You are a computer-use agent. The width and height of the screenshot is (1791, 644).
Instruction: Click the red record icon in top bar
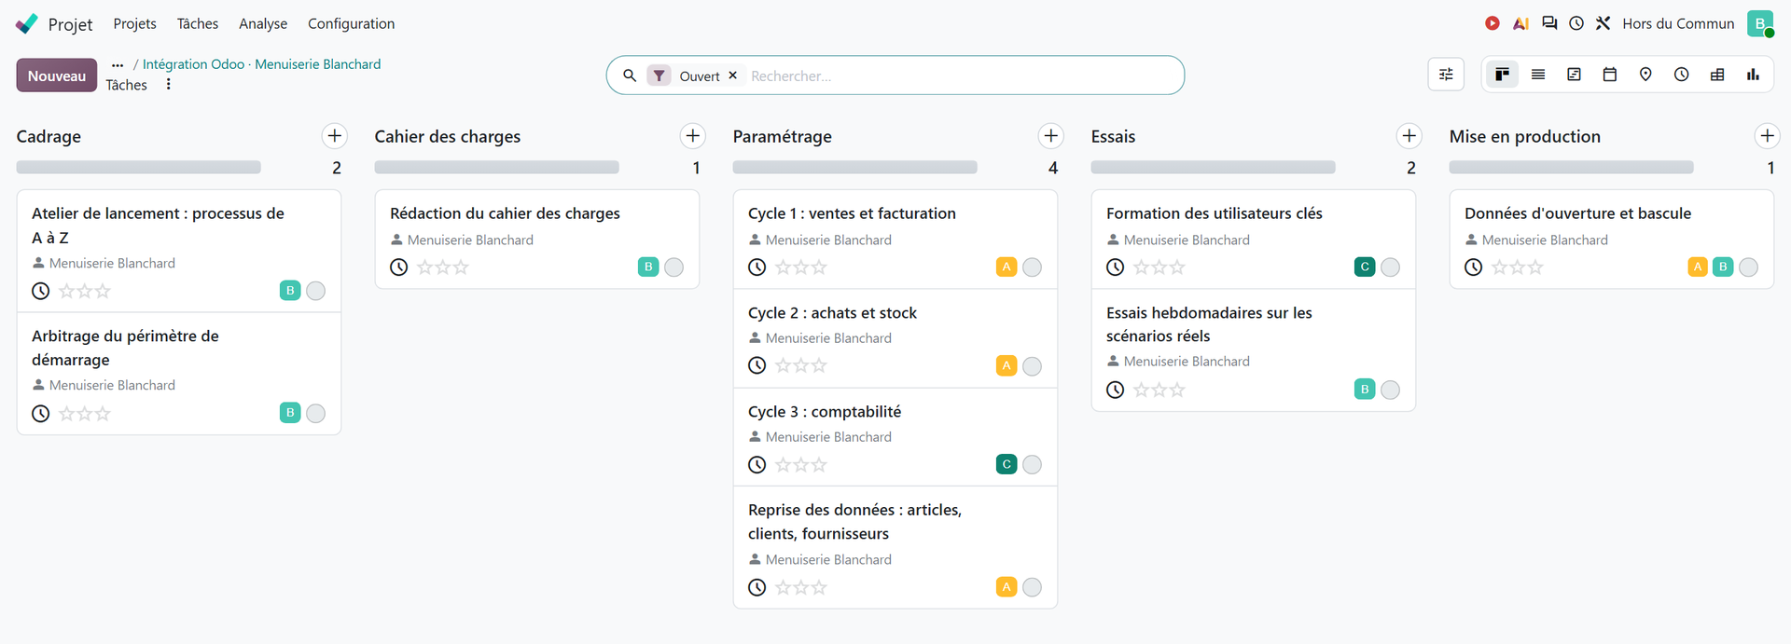pos(1492,23)
